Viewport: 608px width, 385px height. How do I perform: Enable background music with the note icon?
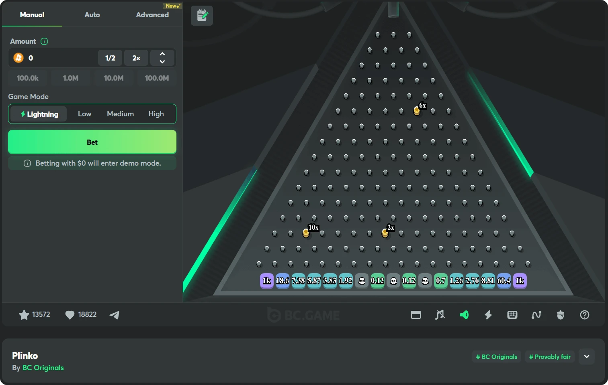pos(440,315)
